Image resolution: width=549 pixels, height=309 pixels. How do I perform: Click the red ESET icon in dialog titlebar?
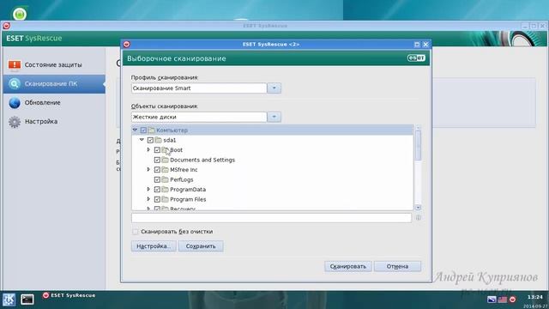[x=127, y=44]
